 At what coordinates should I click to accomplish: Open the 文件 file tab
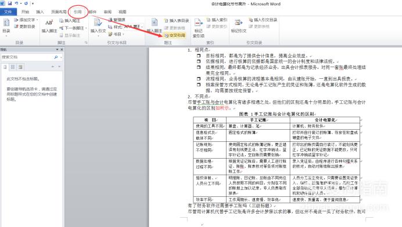point(8,12)
